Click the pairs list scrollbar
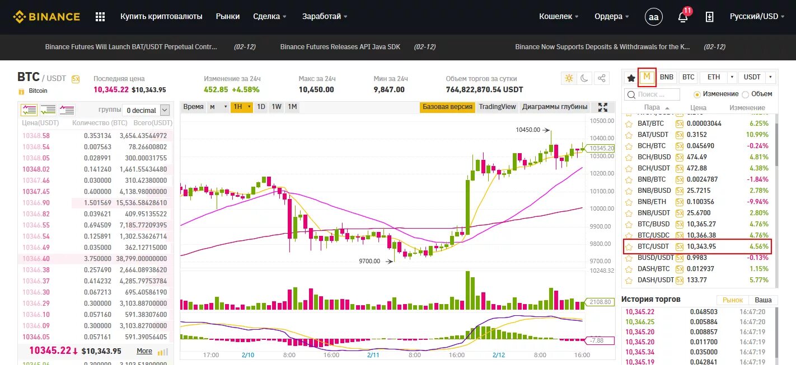 click(776, 144)
